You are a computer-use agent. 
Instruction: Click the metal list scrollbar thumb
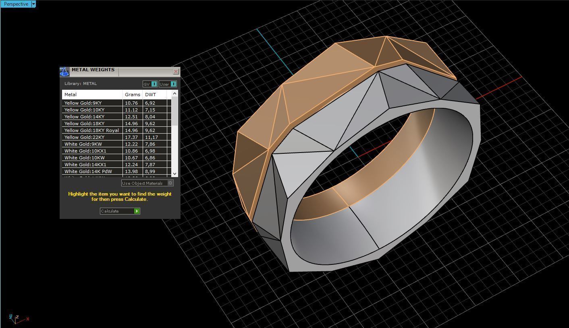(174, 111)
